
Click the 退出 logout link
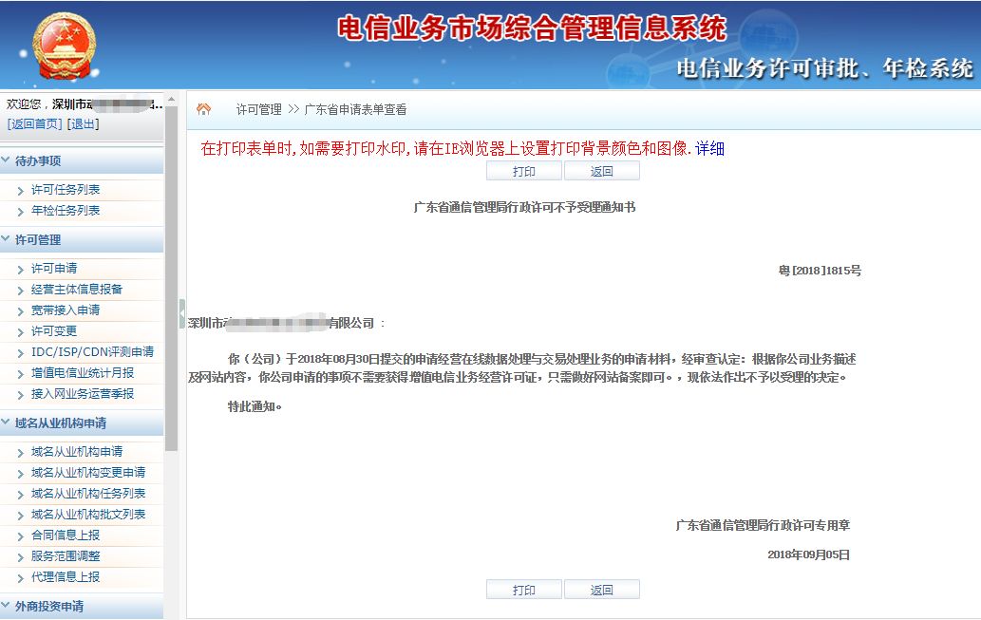point(84,123)
